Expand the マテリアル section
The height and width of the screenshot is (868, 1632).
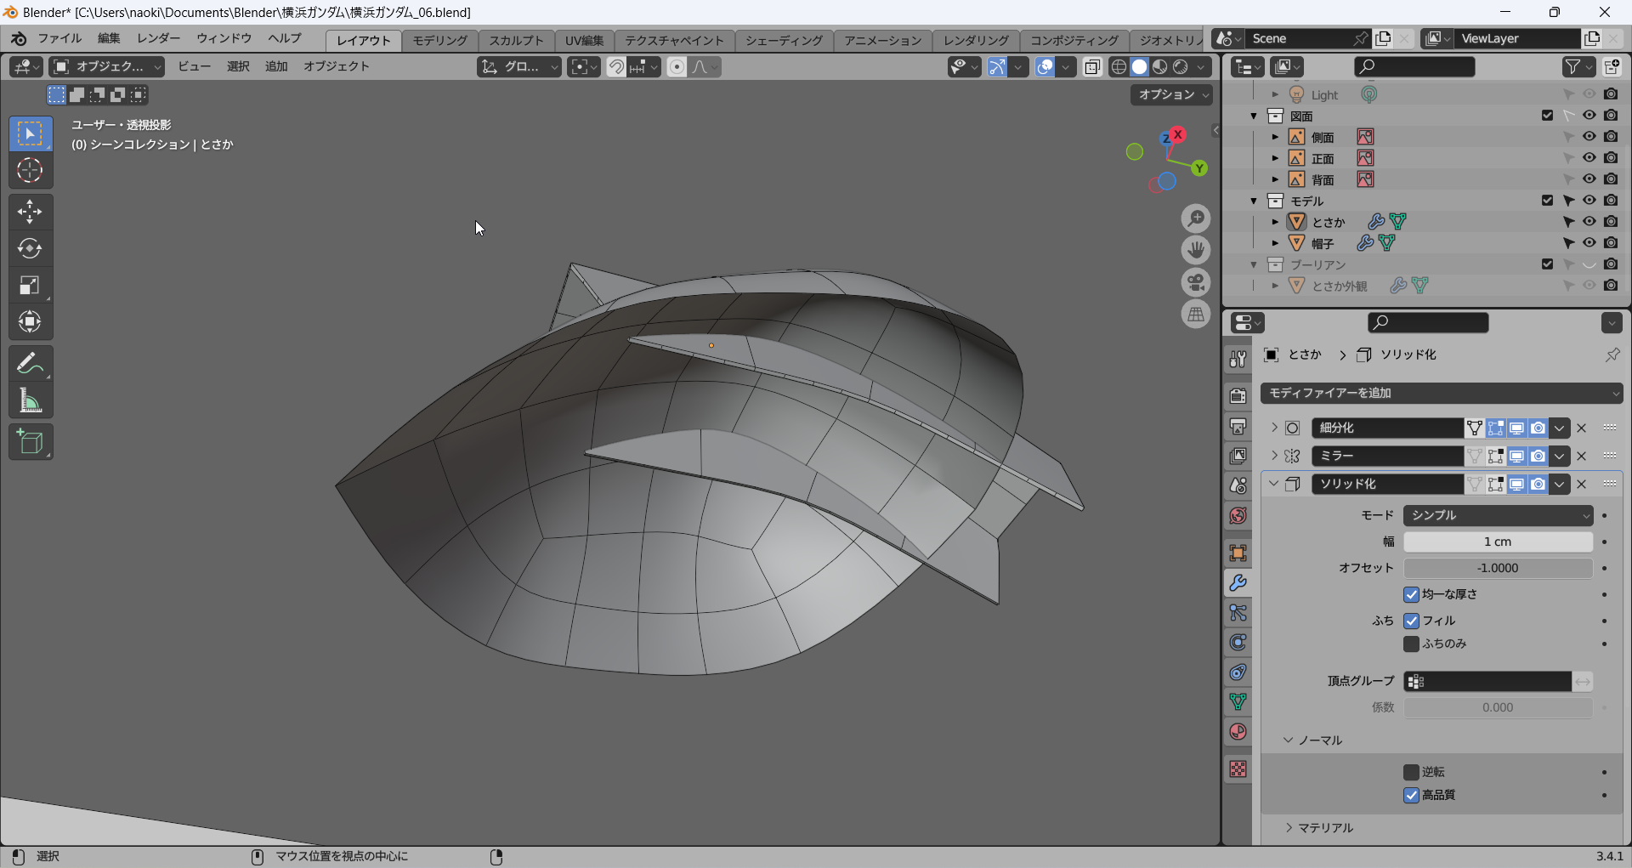pyautogui.click(x=1324, y=828)
